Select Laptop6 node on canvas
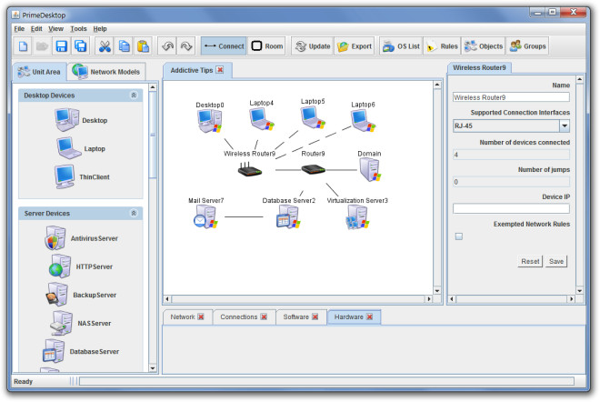600x402 pixels. (x=363, y=121)
